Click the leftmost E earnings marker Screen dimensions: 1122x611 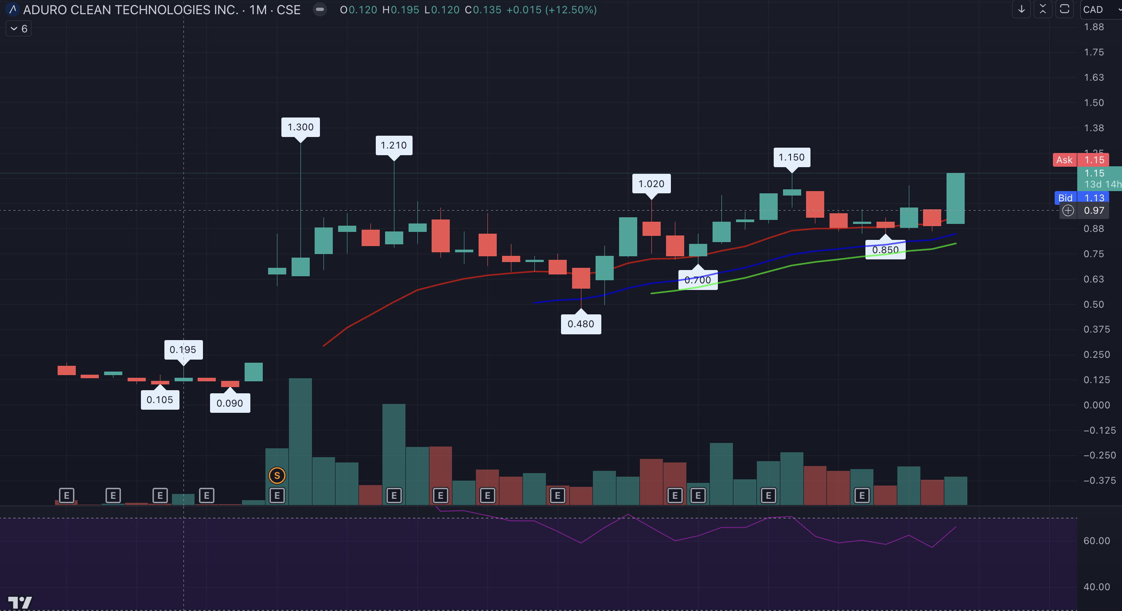(x=66, y=495)
